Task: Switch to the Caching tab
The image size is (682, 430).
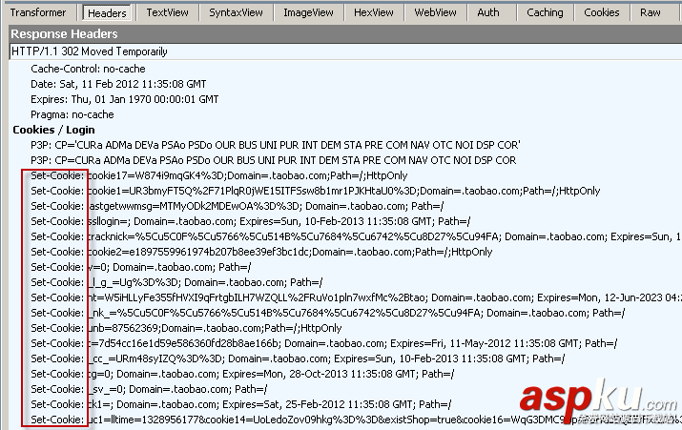Action: (545, 12)
